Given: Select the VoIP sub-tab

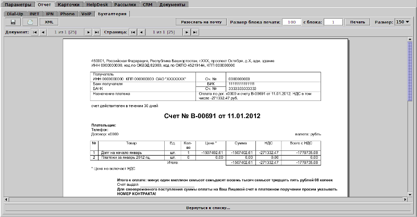Looking at the screenshot, I should tap(86, 14).
